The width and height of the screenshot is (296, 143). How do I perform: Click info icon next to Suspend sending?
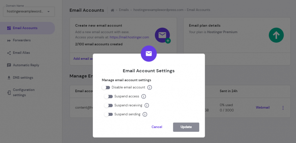[x=145, y=114]
